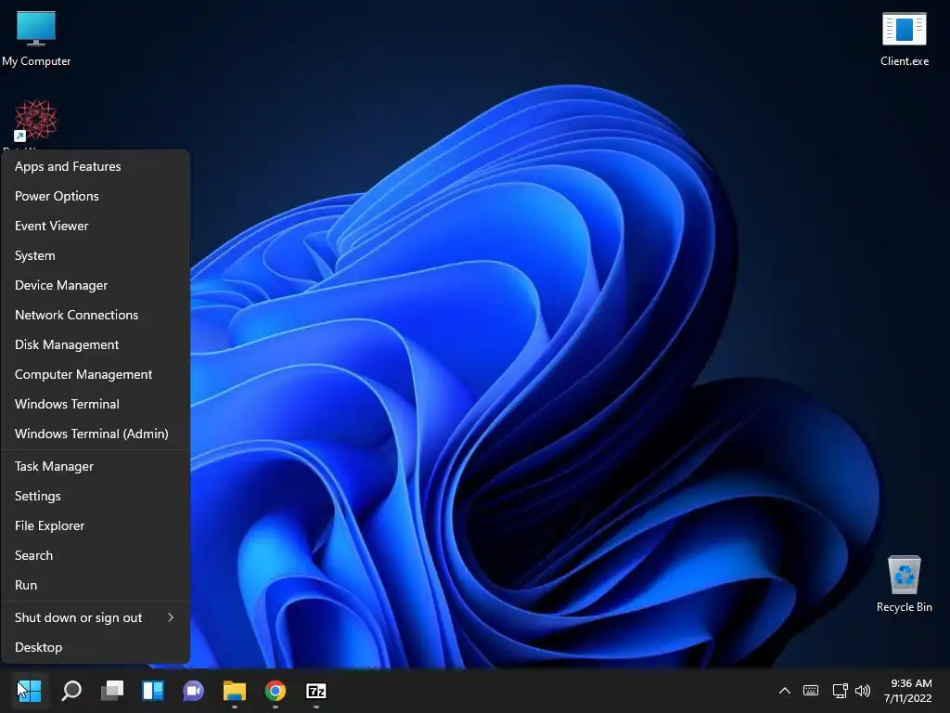950x713 pixels.
Task: Select the Recycle Bin desktop icon
Action: (904, 583)
